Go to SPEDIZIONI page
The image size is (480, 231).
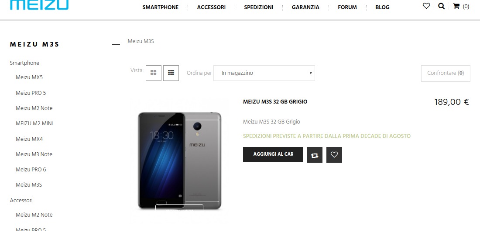point(259,7)
